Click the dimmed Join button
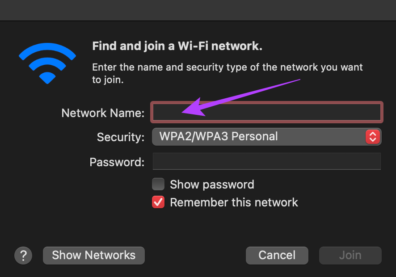The image size is (396, 277). [x=350, y=256]
